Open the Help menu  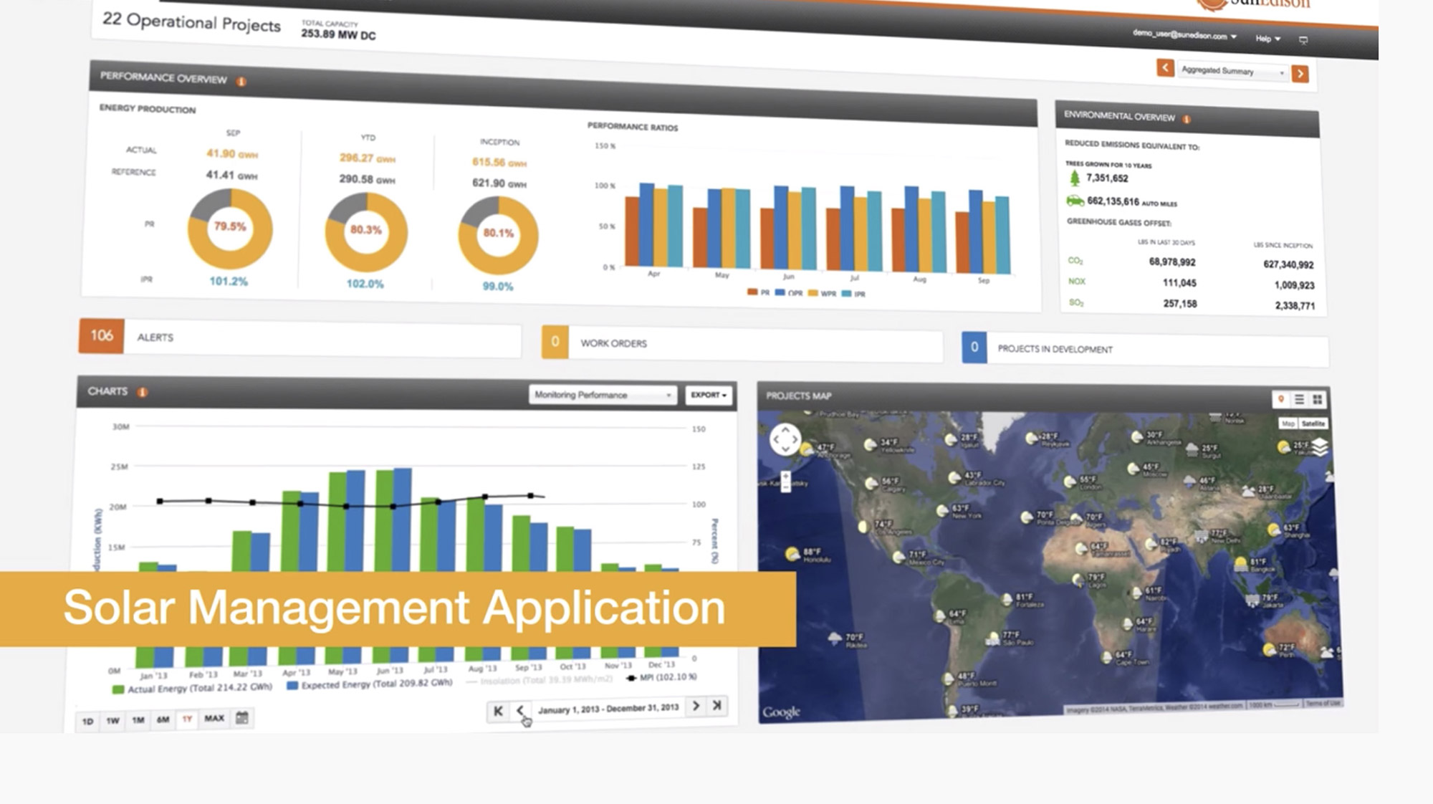[x=1267, y=39]
